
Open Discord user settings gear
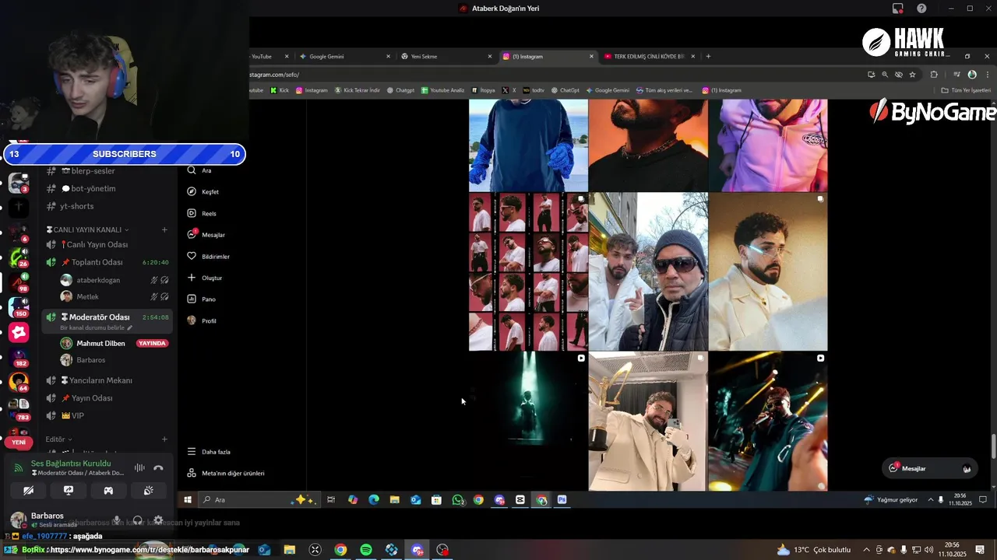pyautogui.click(x=158, y=520)
